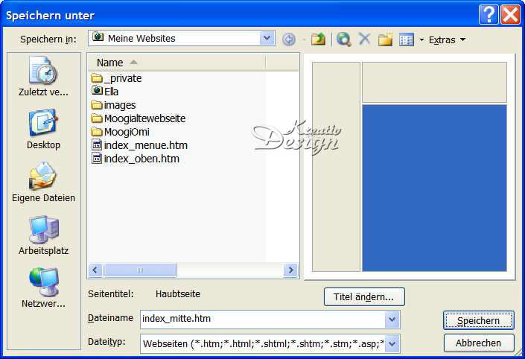Click the Speichern button
Screen dimensions: 525x359
pos(479,320)
